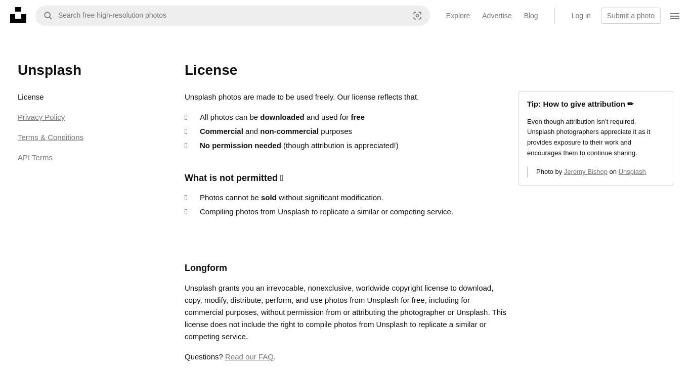This screenshot has height=368, width=691.
Task: Click the 'What is not permitted' heading
Action: coord(234,178)
